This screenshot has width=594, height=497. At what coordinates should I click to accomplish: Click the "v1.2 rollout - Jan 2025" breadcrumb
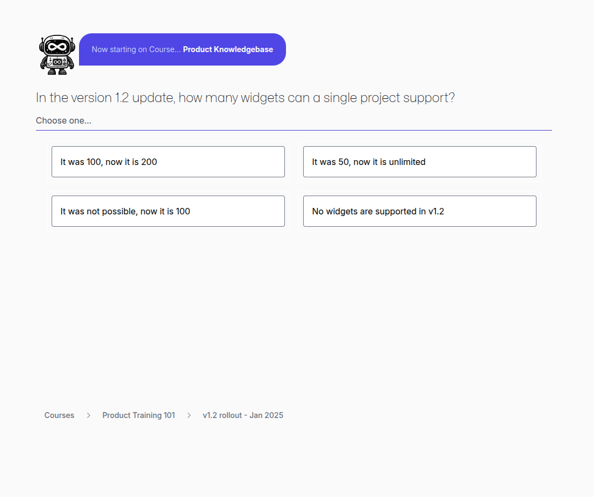point(243,415)
